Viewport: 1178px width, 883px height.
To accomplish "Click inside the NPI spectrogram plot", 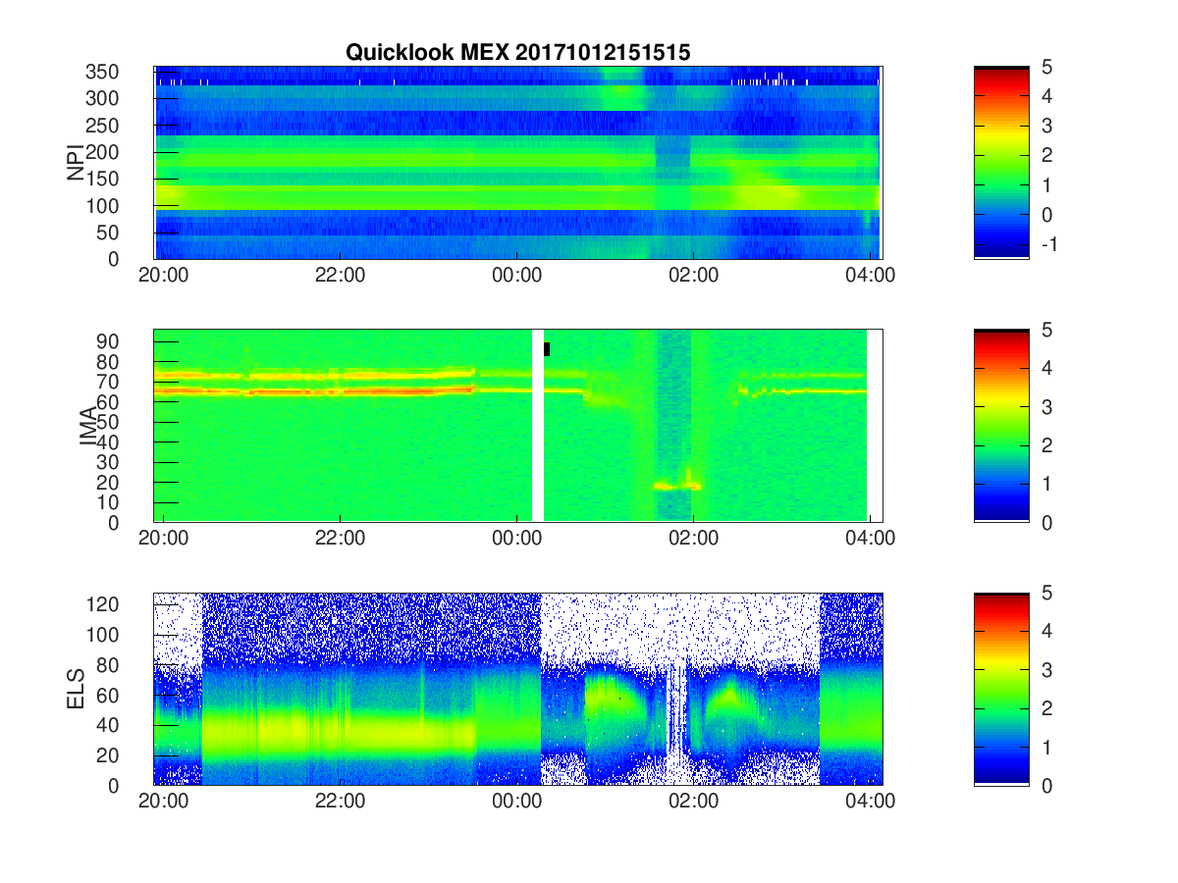I will pos(517,163).
